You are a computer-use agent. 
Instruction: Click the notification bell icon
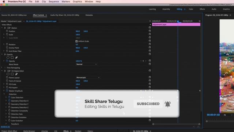tap(167, 104)
